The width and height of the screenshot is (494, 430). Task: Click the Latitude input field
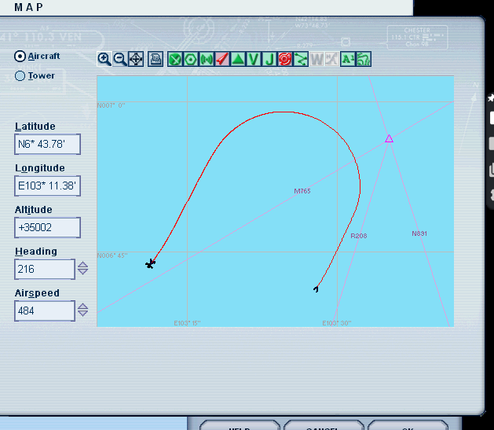(x=48, y=145)
